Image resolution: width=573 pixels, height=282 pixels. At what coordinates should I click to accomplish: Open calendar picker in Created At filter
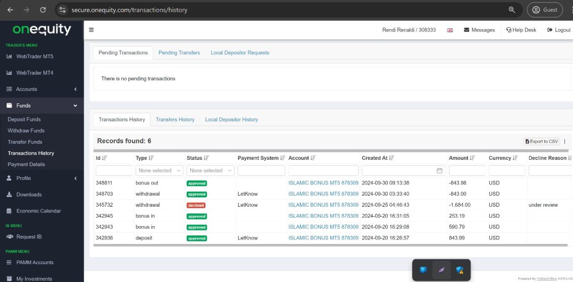coord(440,171)
